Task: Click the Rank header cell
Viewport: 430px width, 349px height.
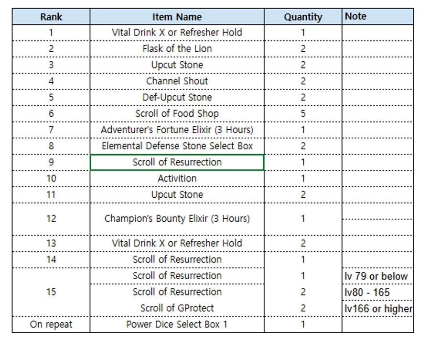Action: pyautogui.click(x=51, y=16)
